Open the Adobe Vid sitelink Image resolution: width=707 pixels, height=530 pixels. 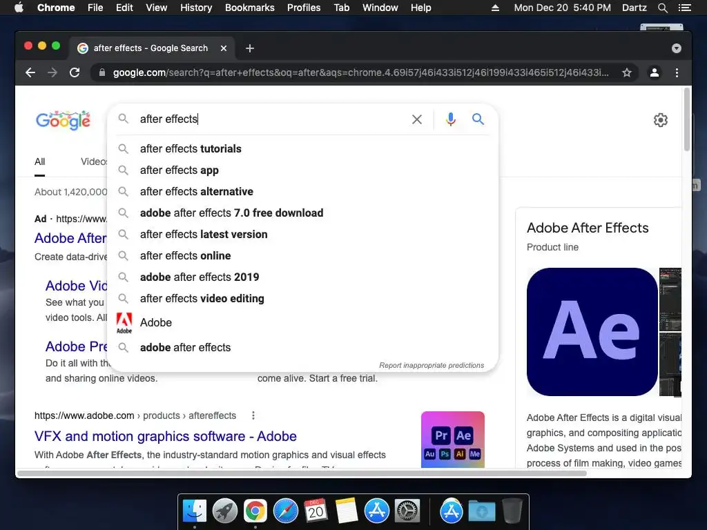tap(76, 286)
